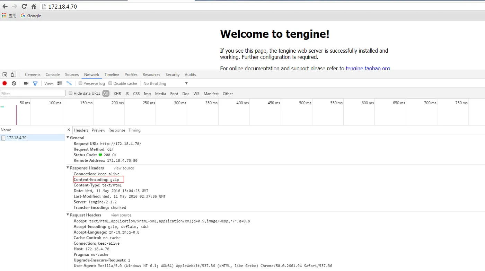The image size is (485, 271).
Task: Enable the Preserve log checkbox
Action: (x=80, y=83)
